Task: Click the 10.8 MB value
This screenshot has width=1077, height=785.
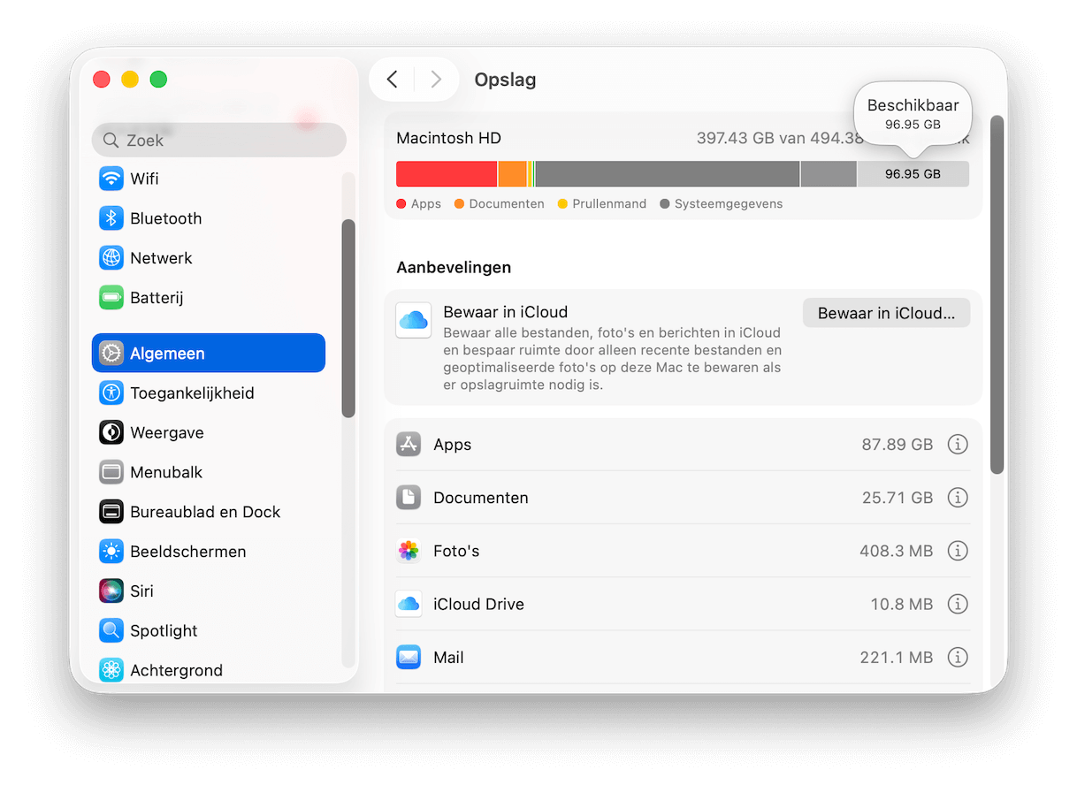Action: pos(902,604)
